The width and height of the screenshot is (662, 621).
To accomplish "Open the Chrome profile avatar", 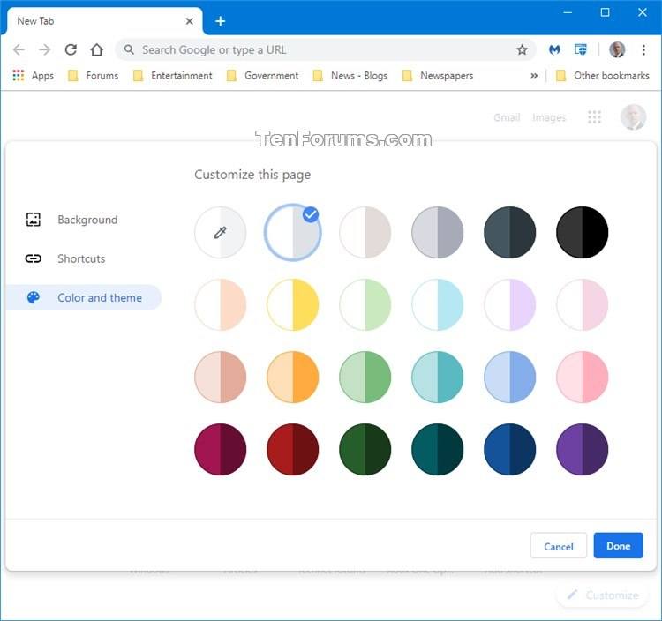I will point(617,49).
